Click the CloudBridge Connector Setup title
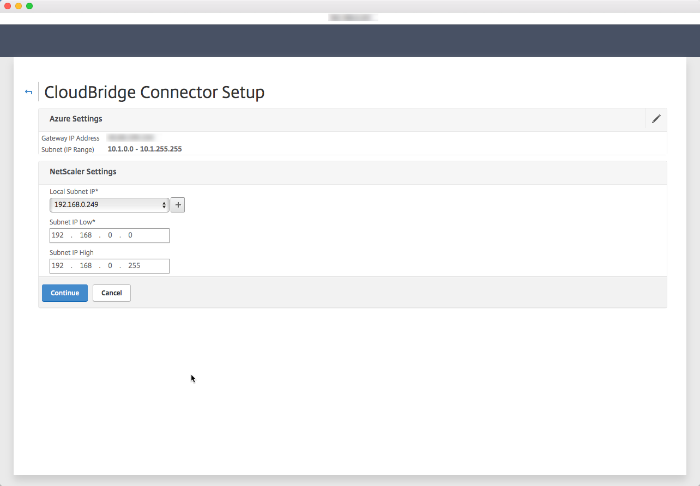This screenshot has height=486, width=700. pos(154,92)
